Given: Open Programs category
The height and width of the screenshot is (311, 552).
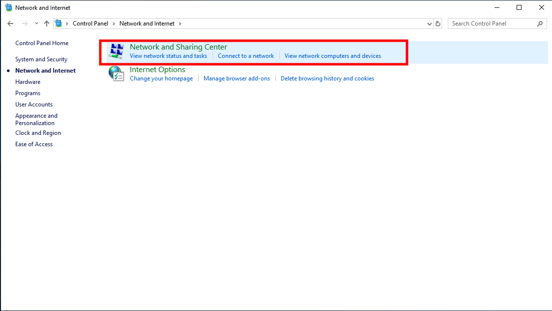Looking at the screenshot, I should 28,93.
